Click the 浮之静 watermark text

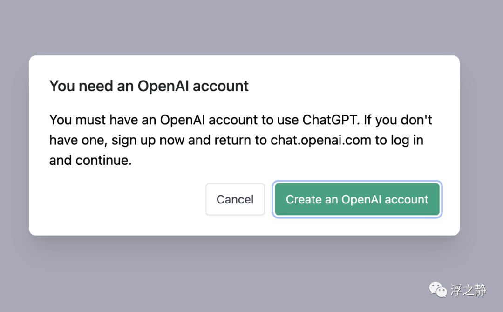coord(468,290)
